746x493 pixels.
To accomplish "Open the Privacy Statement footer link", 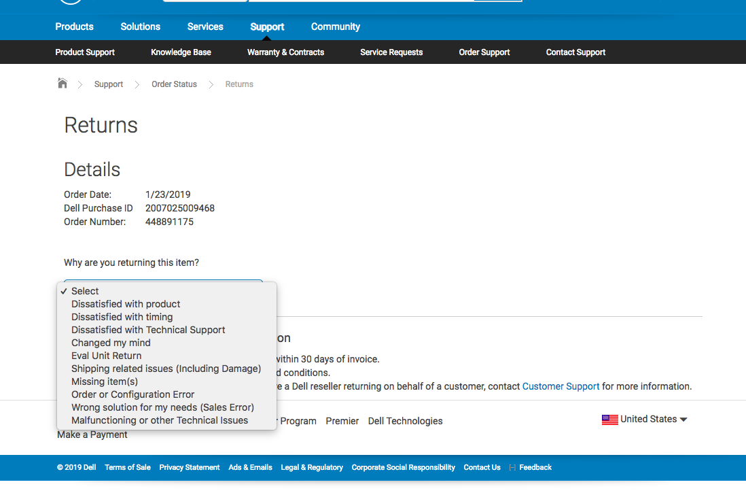I will 189,467.
